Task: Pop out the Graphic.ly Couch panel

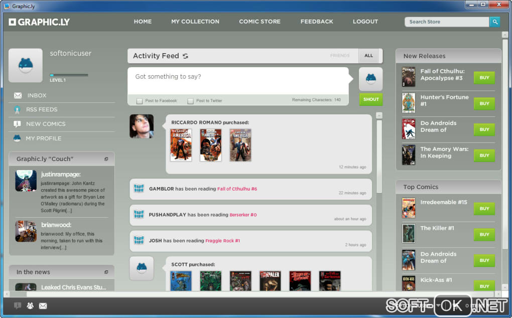Action: pyautogui.click(x=106, y=159)
